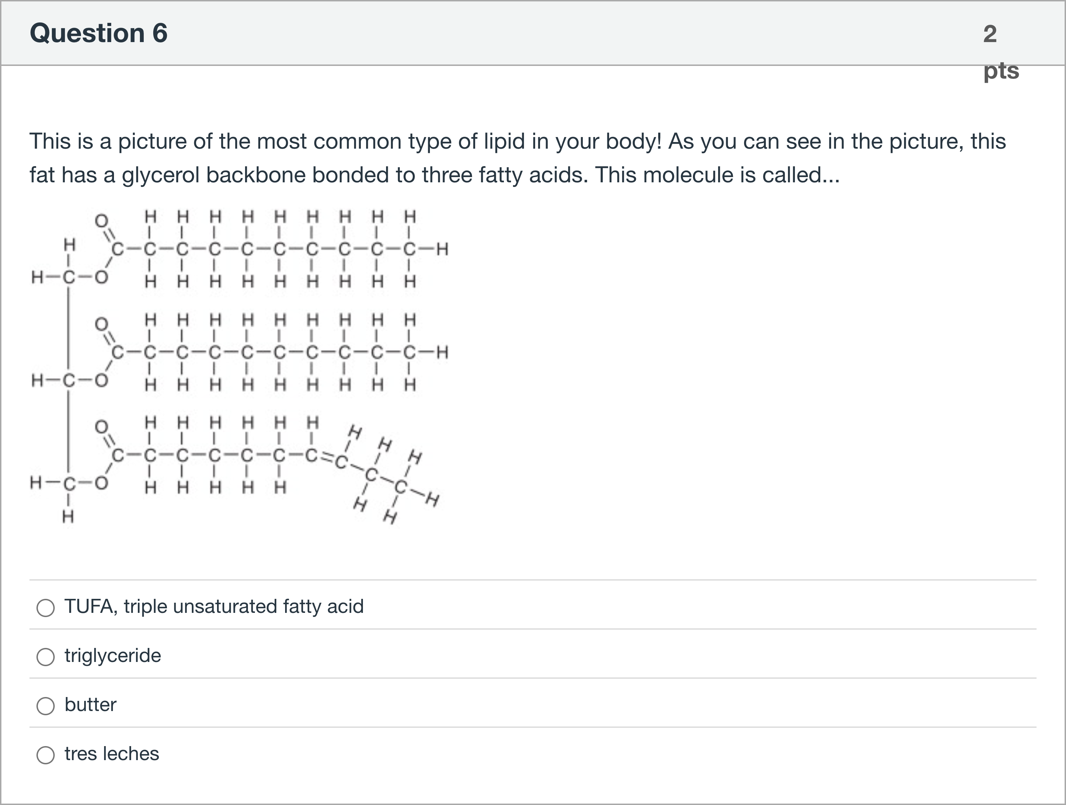Click the 'tres leches' answer label text

[112, 754]
